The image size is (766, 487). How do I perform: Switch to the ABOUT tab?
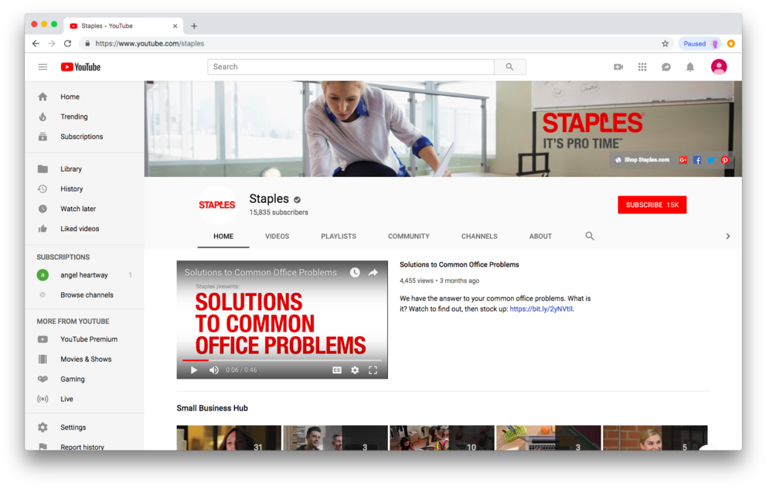[540, 236]
